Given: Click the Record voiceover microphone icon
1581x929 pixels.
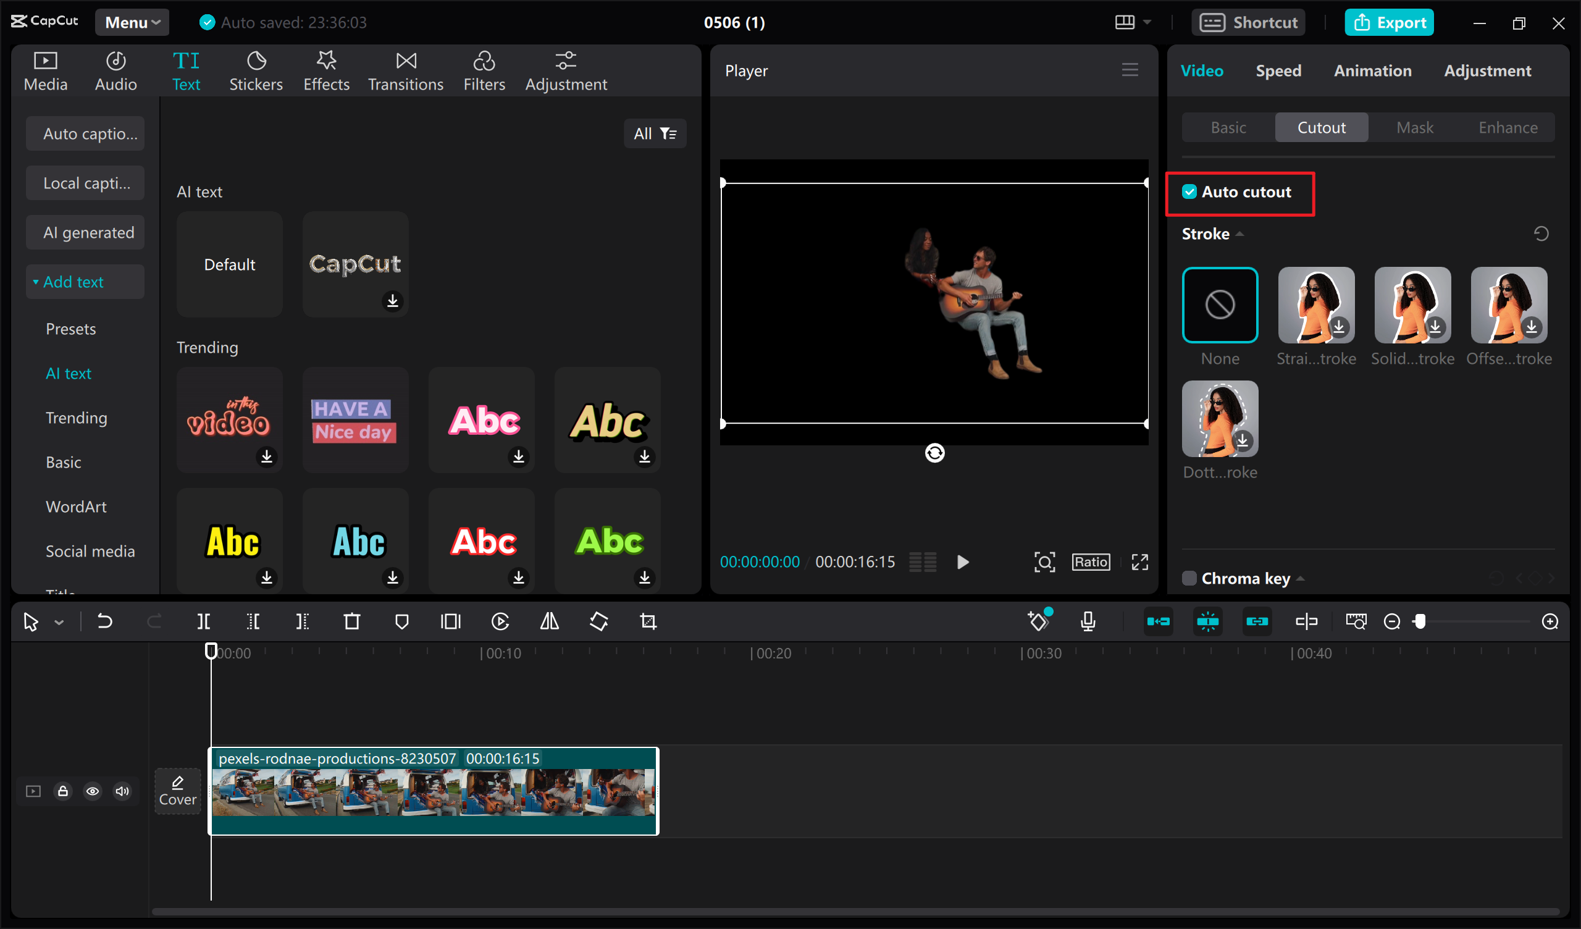Looking at the screenshot, I should 1089,621.
